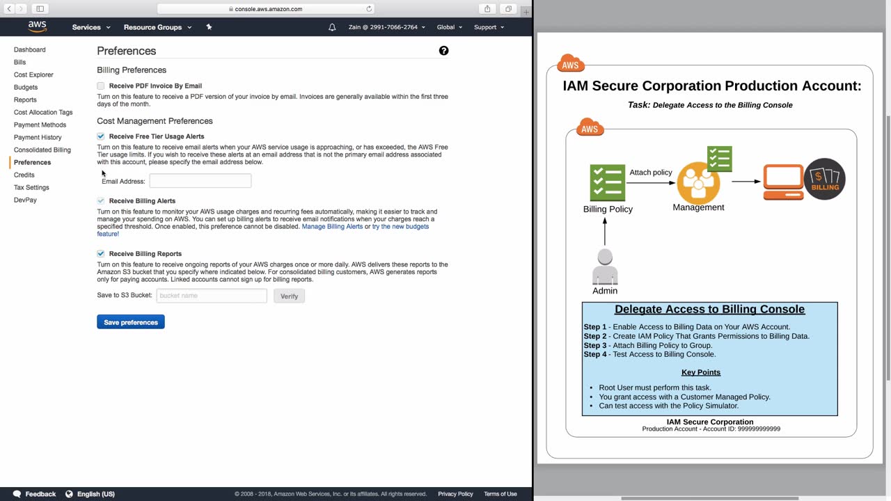Select Preferences in the sidebar
891x501 pixels.
(x=32, y=162)
